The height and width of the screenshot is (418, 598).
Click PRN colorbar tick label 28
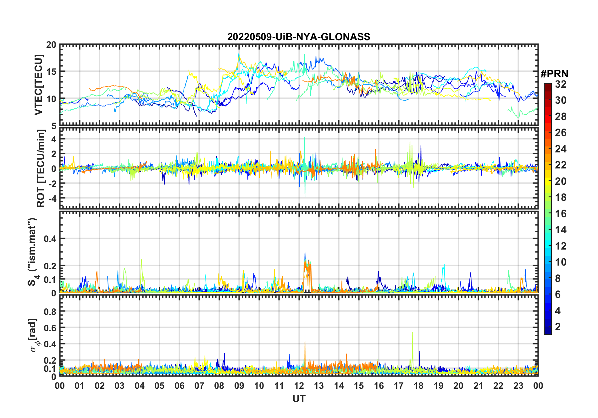coord(561,117)
